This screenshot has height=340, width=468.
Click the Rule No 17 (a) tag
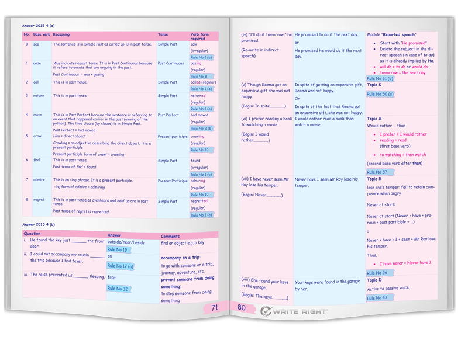[120, 266]
